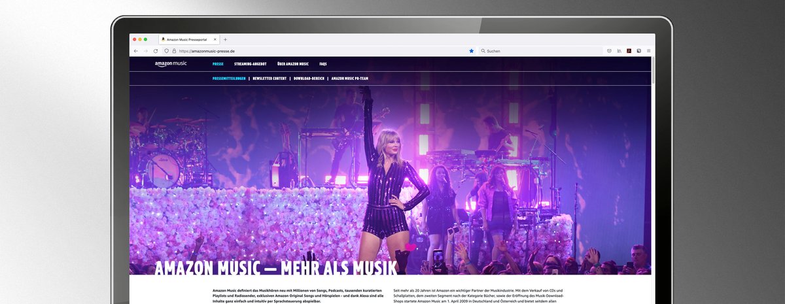Screen dimensions: 785x304
Task: Focus the Suchen search field
Action: [540, 51]
